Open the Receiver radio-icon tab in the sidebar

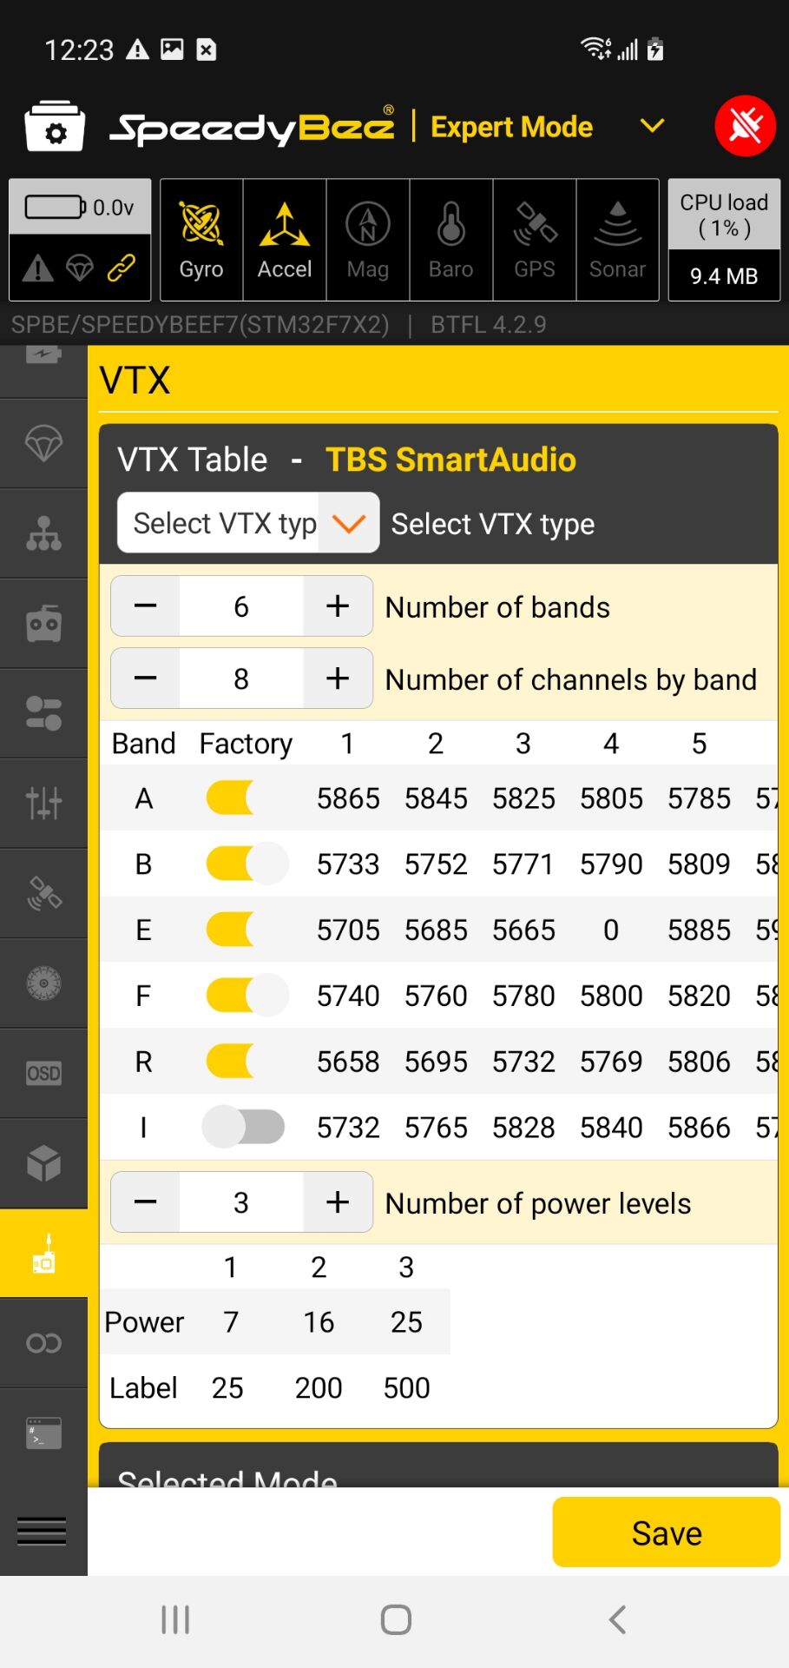(43, 624)
